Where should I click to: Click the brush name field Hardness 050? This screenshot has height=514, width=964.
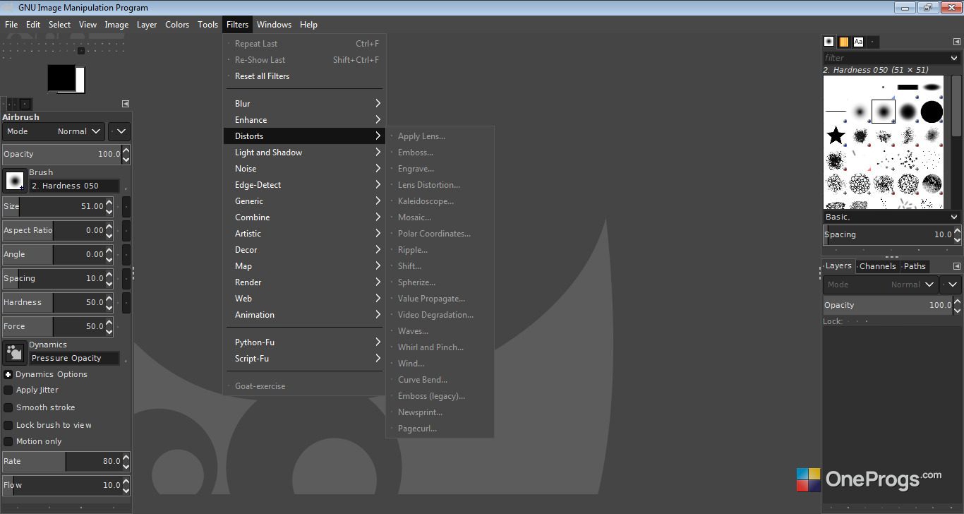tap(74, 186)
